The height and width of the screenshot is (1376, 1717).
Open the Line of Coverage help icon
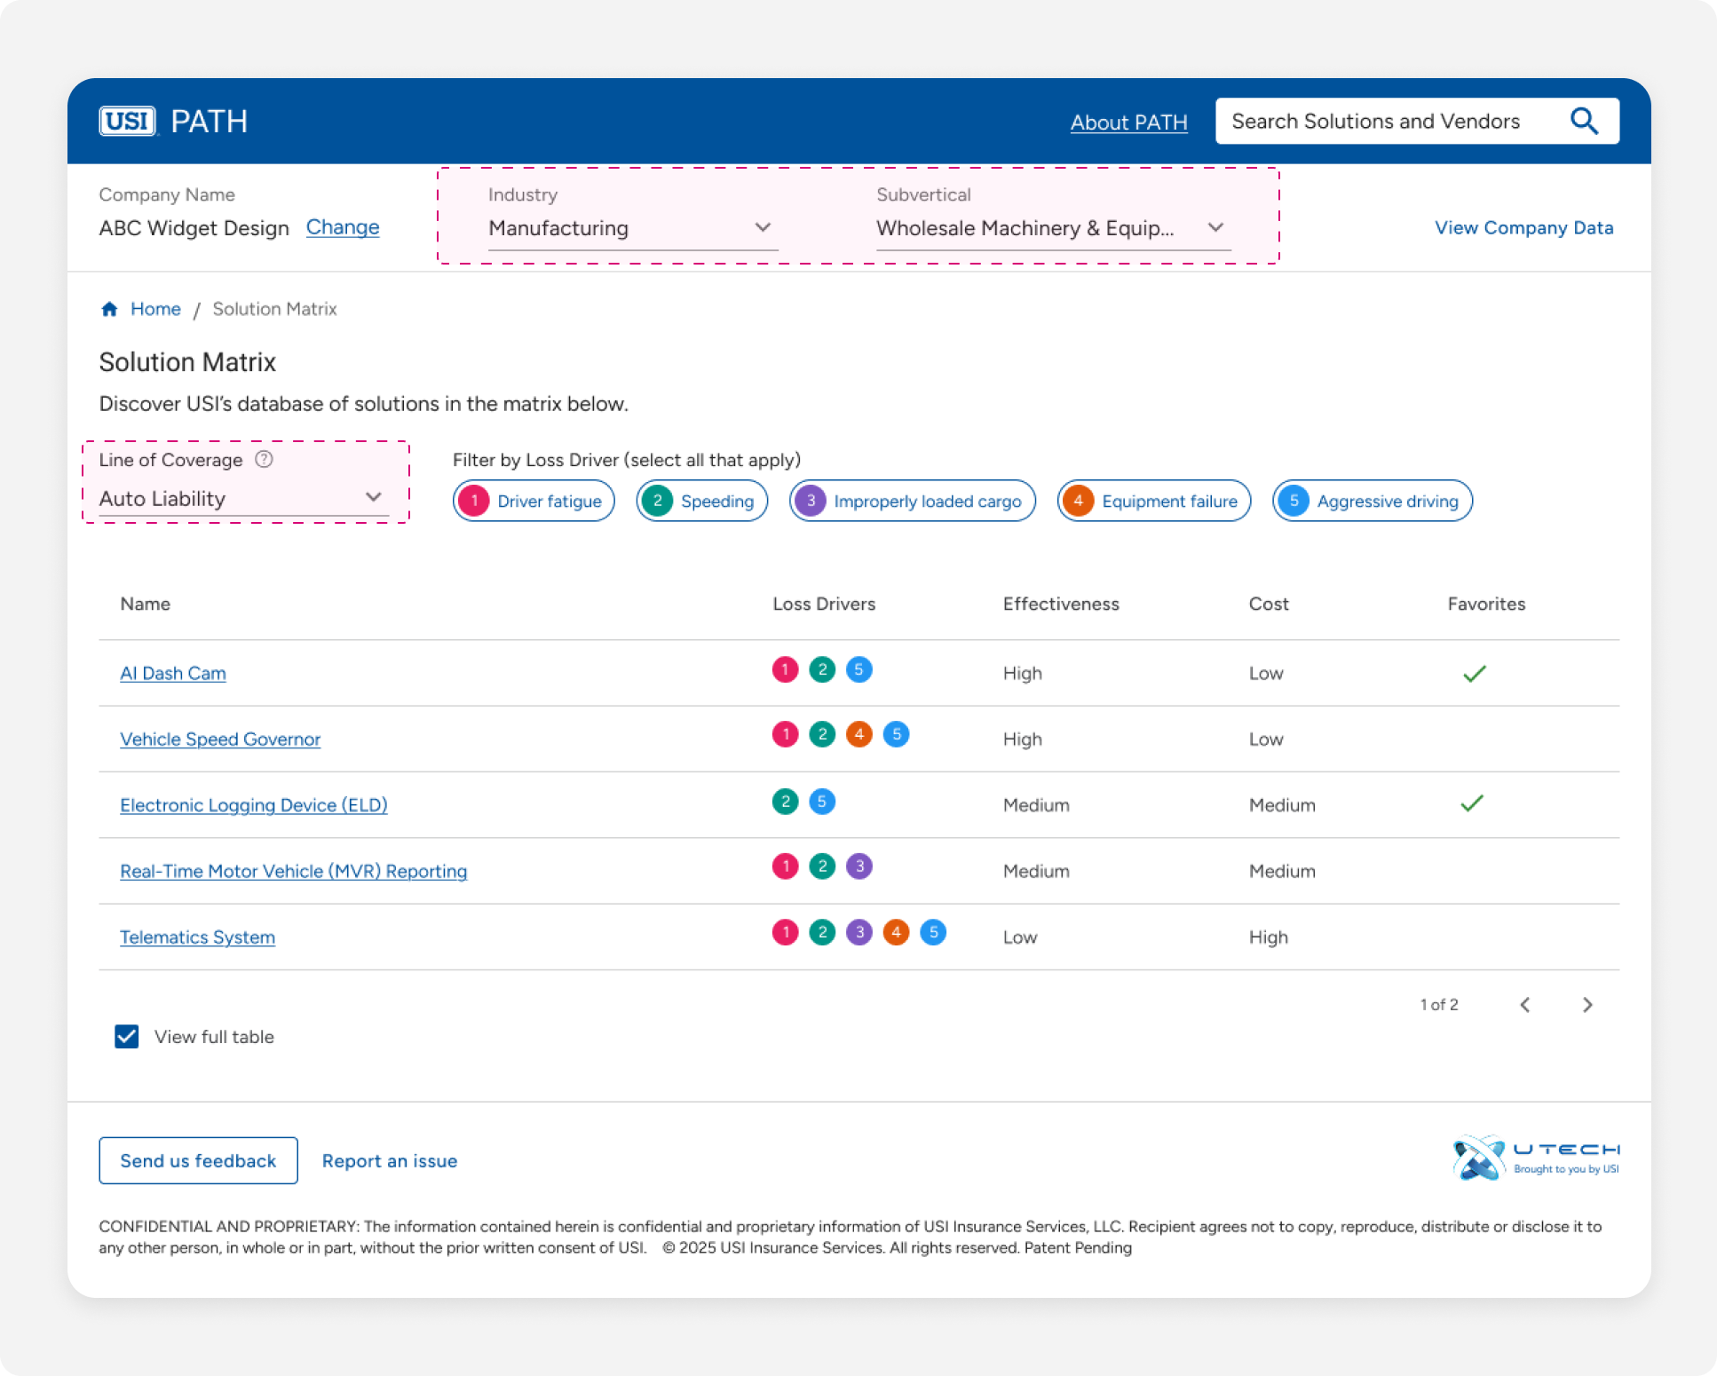264,459
